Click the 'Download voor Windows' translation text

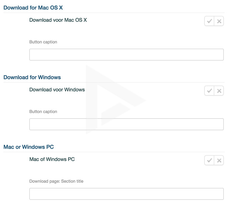coord(57,89)
